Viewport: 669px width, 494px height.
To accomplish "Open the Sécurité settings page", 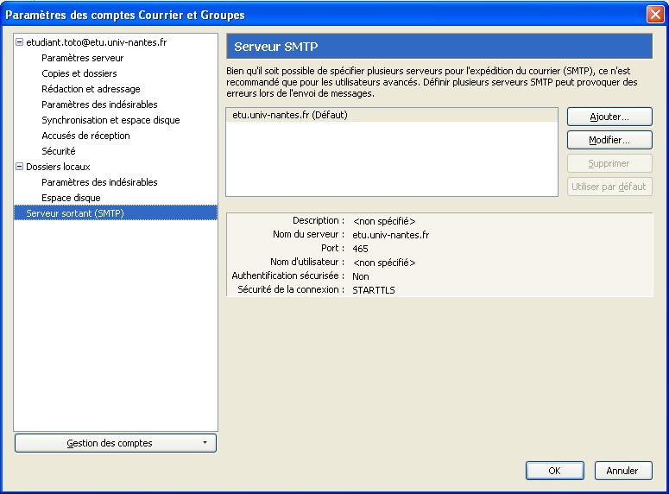I will (x=58, y=151).
